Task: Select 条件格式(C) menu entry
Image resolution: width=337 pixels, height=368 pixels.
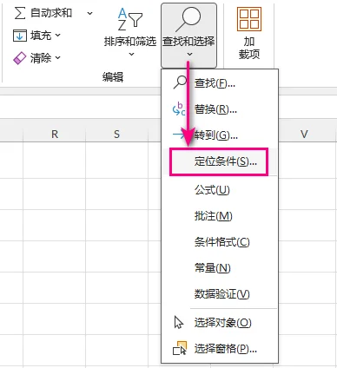Action: tap(220, 242)
